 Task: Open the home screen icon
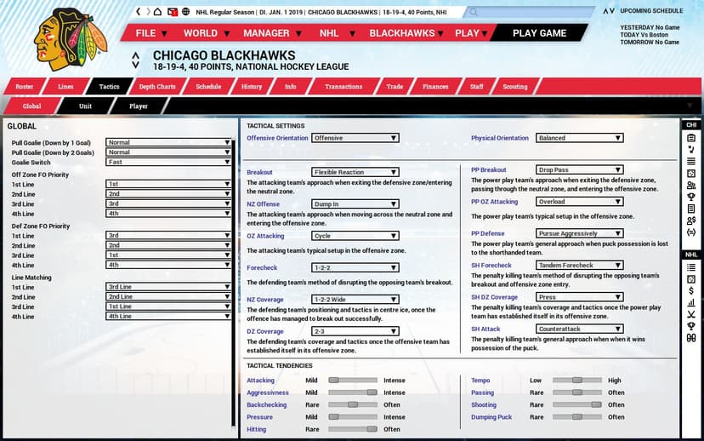click(157, 12)
